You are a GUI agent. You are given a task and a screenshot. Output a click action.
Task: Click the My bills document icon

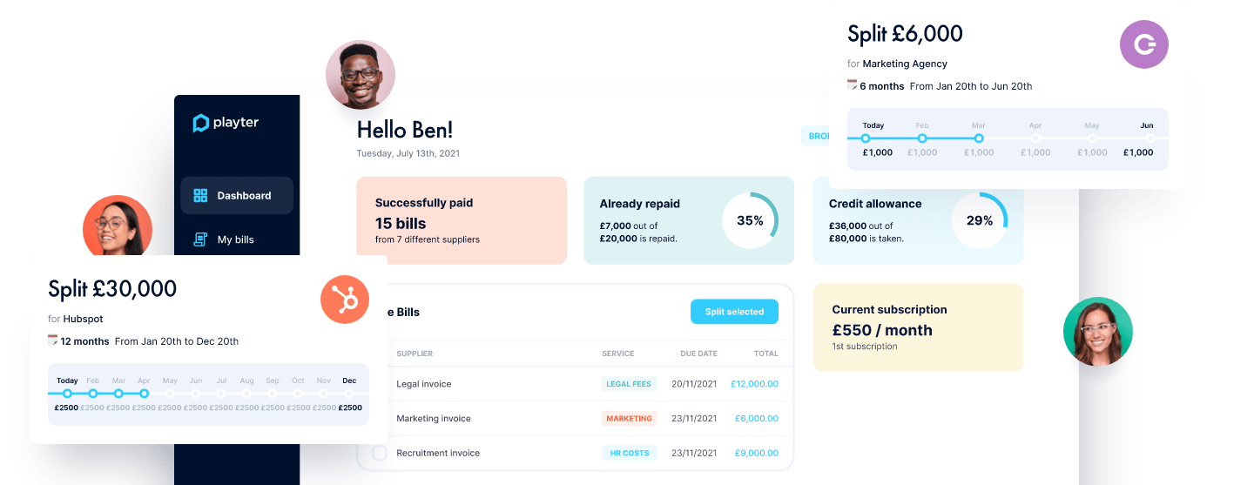coord(200,239)
